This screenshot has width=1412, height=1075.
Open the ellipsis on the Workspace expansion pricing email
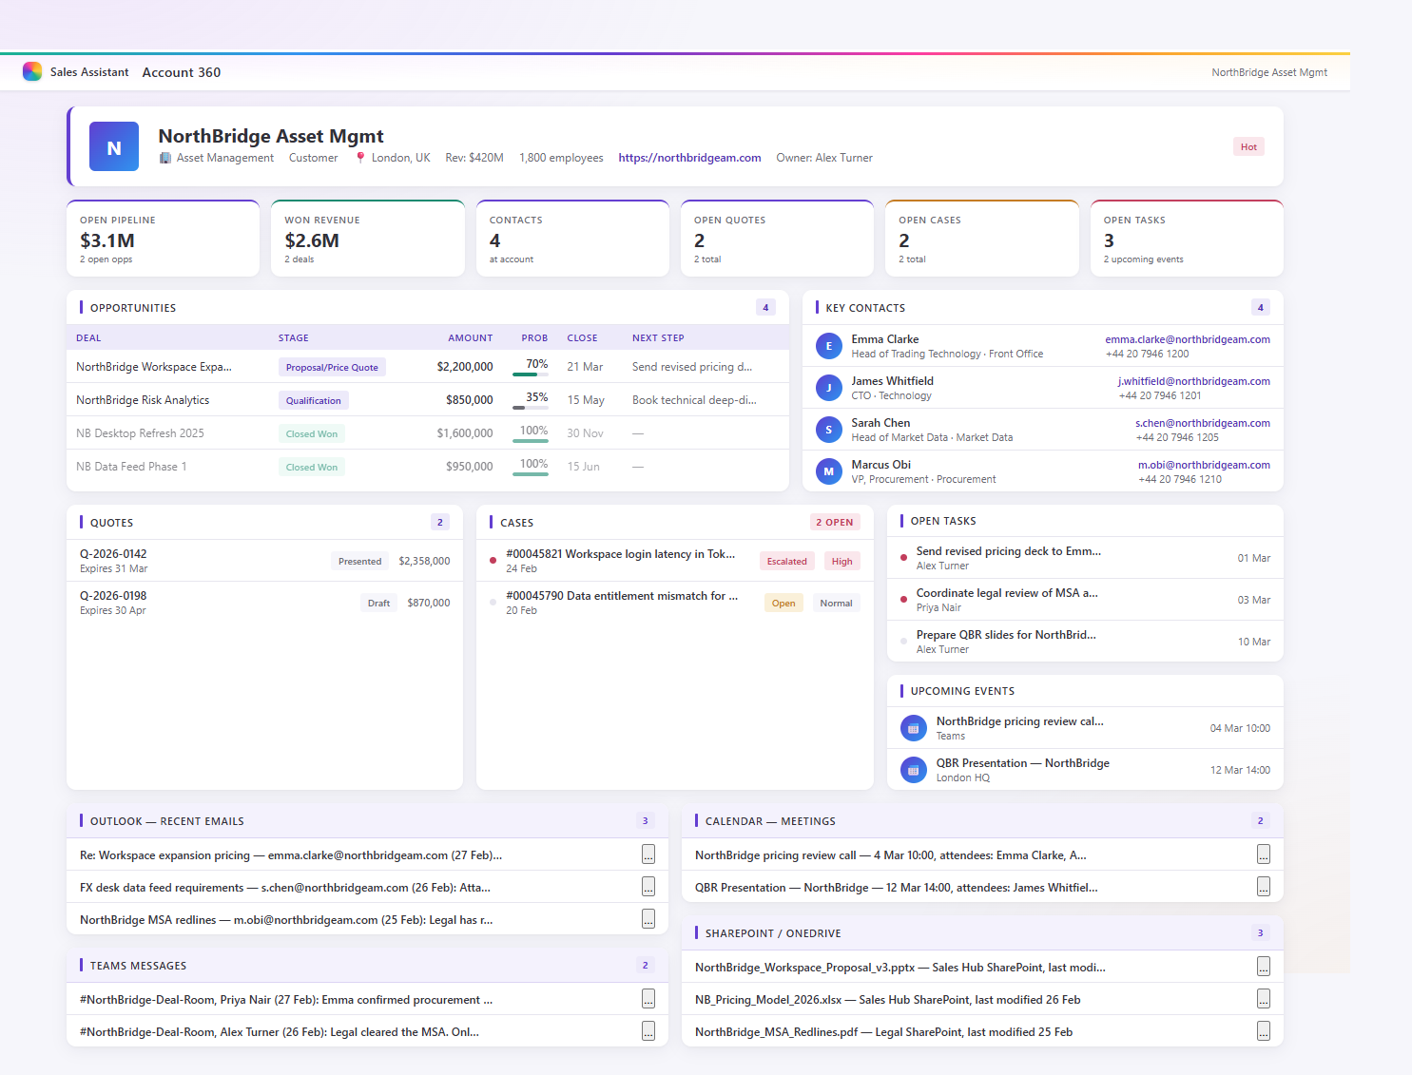click(x=648, y=854)
